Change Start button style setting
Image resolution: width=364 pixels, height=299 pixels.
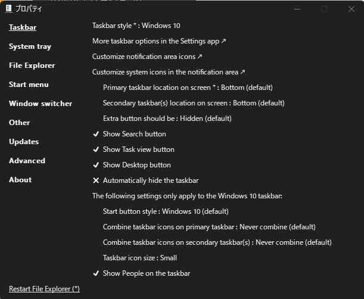[x=166, y=211]
